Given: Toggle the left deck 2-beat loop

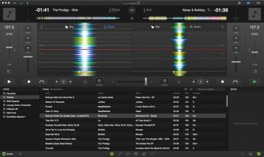Looking at the screenshot, I should pyautogui.click(x=63, y=82).
